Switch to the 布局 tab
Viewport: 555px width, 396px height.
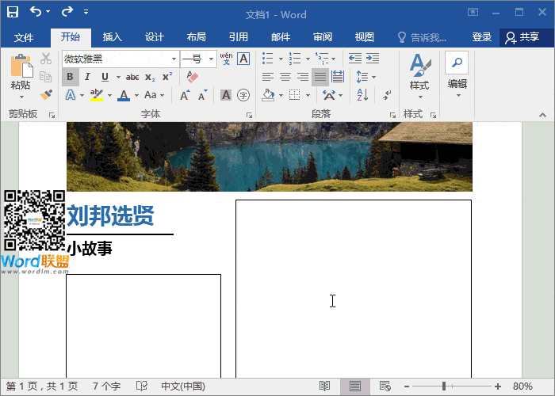[197, 37]
